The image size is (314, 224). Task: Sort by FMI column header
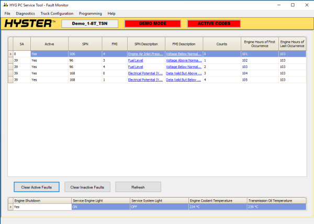coord(115,44)
